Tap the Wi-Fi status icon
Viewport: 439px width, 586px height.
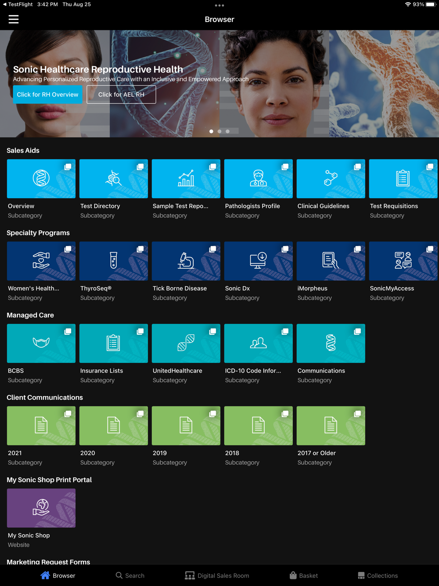408,4
